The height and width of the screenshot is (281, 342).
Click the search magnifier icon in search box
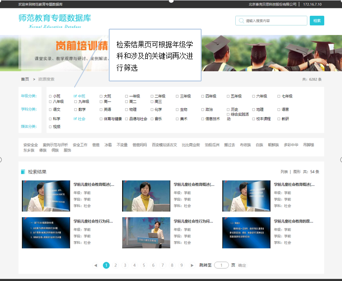pyautogui.click(x=241, y=21)
